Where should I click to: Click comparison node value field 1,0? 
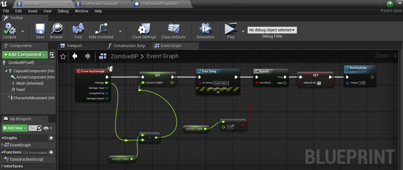[x=230, y=127]
